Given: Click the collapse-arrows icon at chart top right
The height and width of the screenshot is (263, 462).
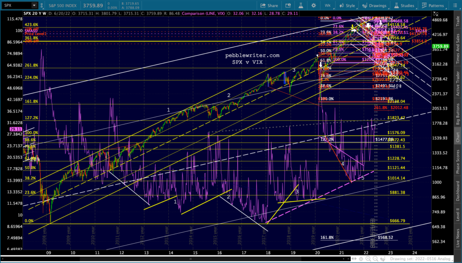Looking at the screenshot, I should [436, 14].
